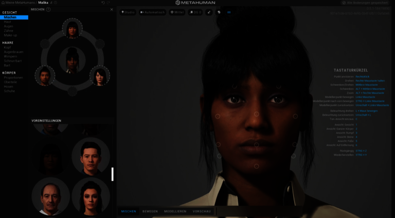Switch to the Vorschau mode tab
This screenshot has width=395, height=218.
(x=202, y=211)
